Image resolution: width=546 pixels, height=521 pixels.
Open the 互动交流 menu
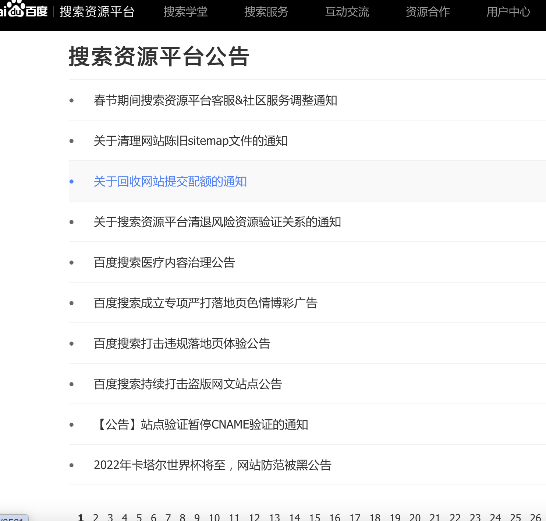point(347,11)
